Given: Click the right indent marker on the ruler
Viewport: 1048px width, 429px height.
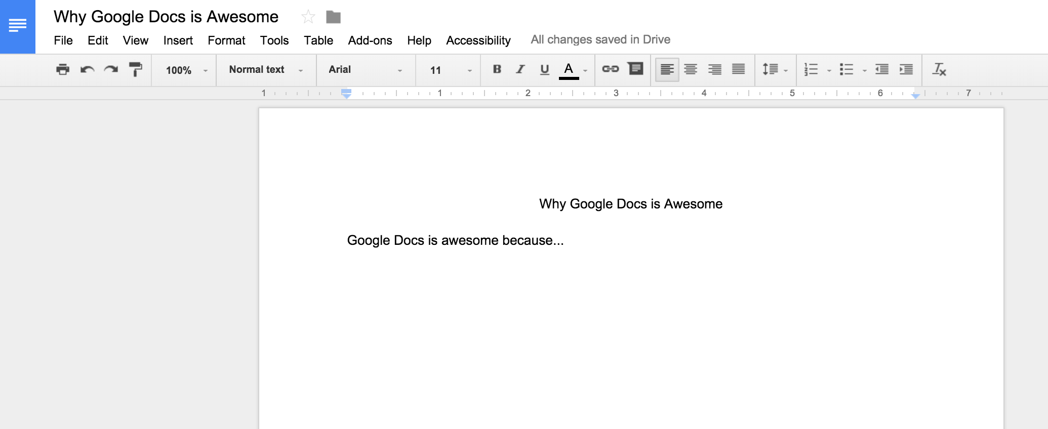Looking at the screenshot, I should pos(915,96).
